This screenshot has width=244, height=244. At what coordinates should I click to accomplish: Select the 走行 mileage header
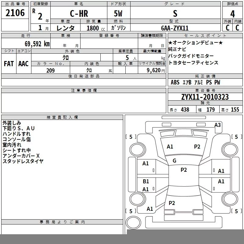(26, 36)
